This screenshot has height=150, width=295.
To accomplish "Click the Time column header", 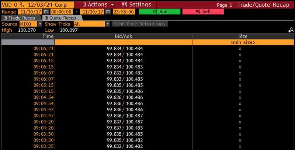I will pos(28,36).
